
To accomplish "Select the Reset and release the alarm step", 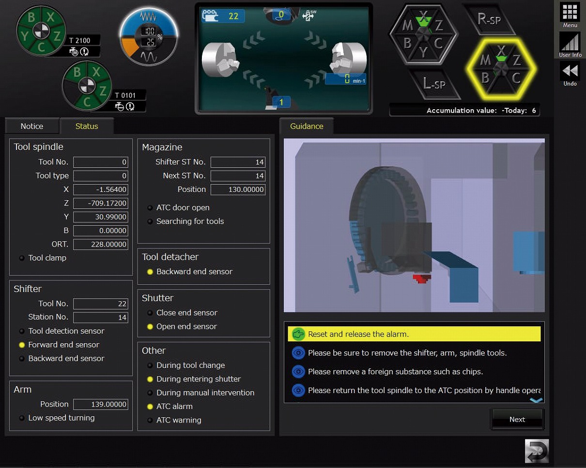I will [414, 334].
